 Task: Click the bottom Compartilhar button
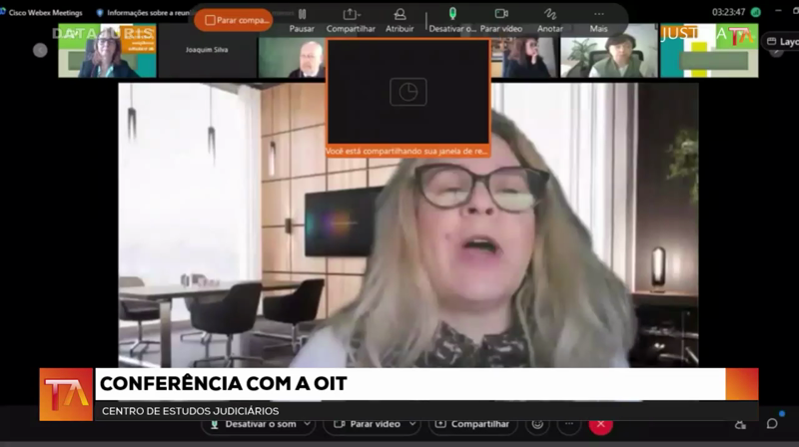click(x=473, y=424)
